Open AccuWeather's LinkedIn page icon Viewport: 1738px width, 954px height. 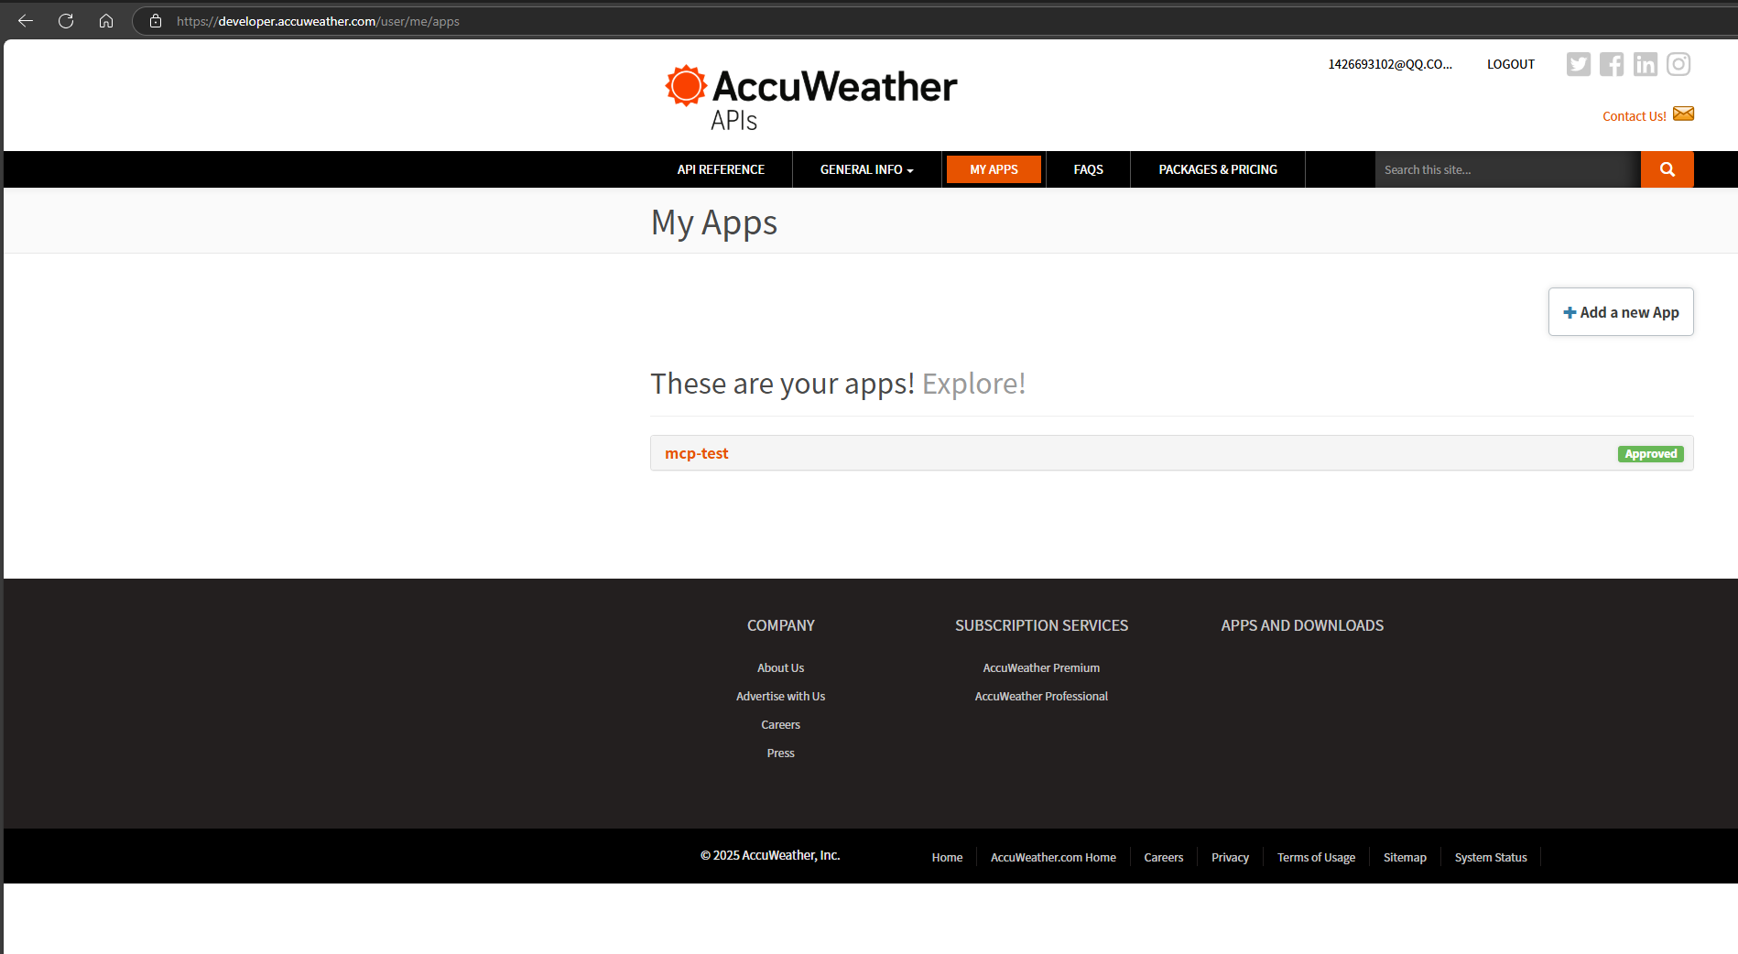(x=1646, y=64)
